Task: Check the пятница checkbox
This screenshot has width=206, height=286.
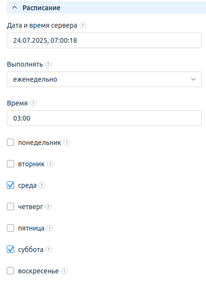Action: pyautogui.click(x=10, y=228)
